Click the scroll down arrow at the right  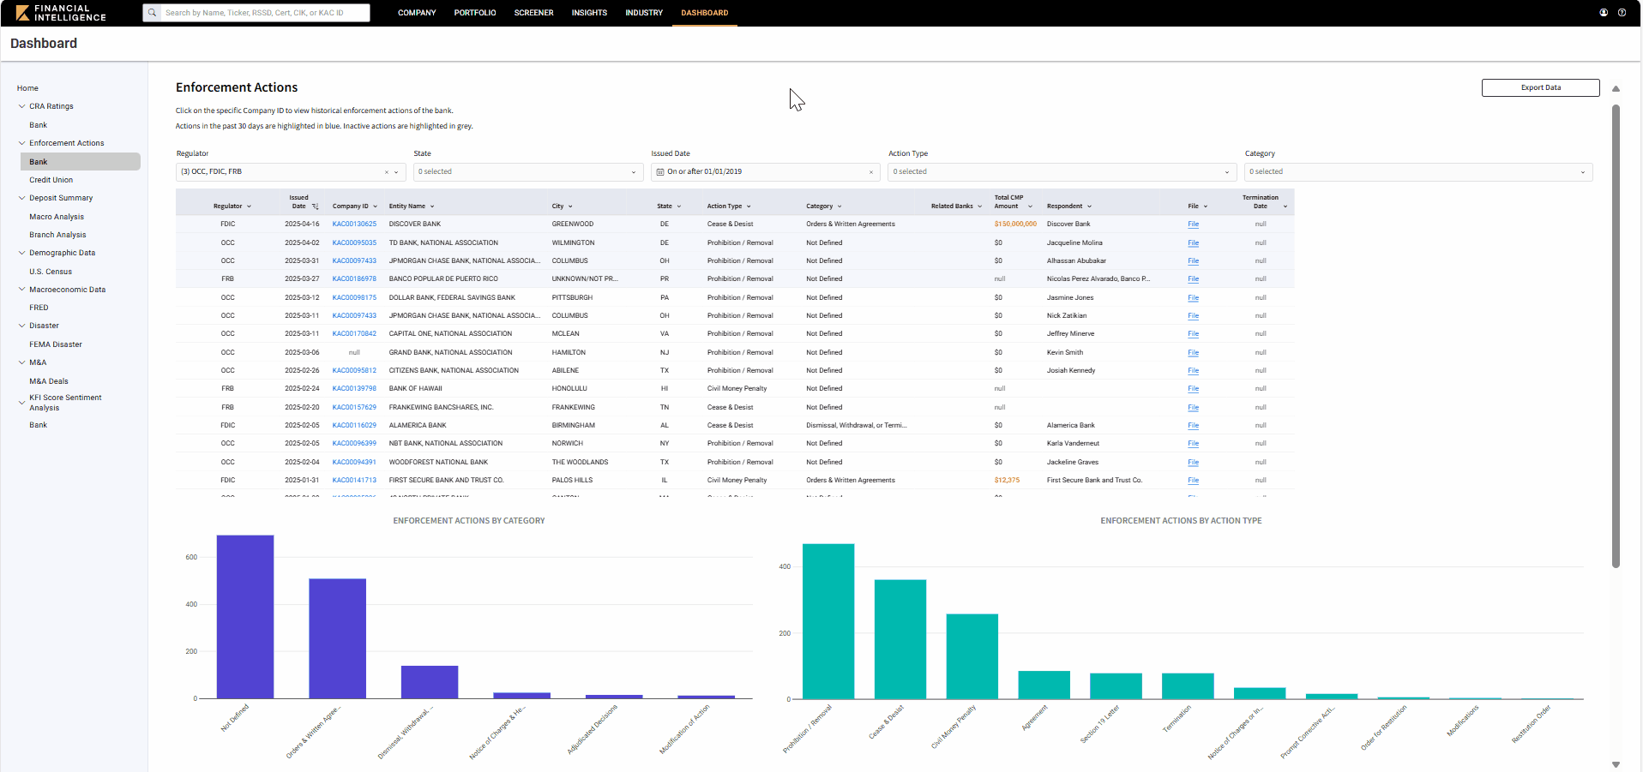1616,764
